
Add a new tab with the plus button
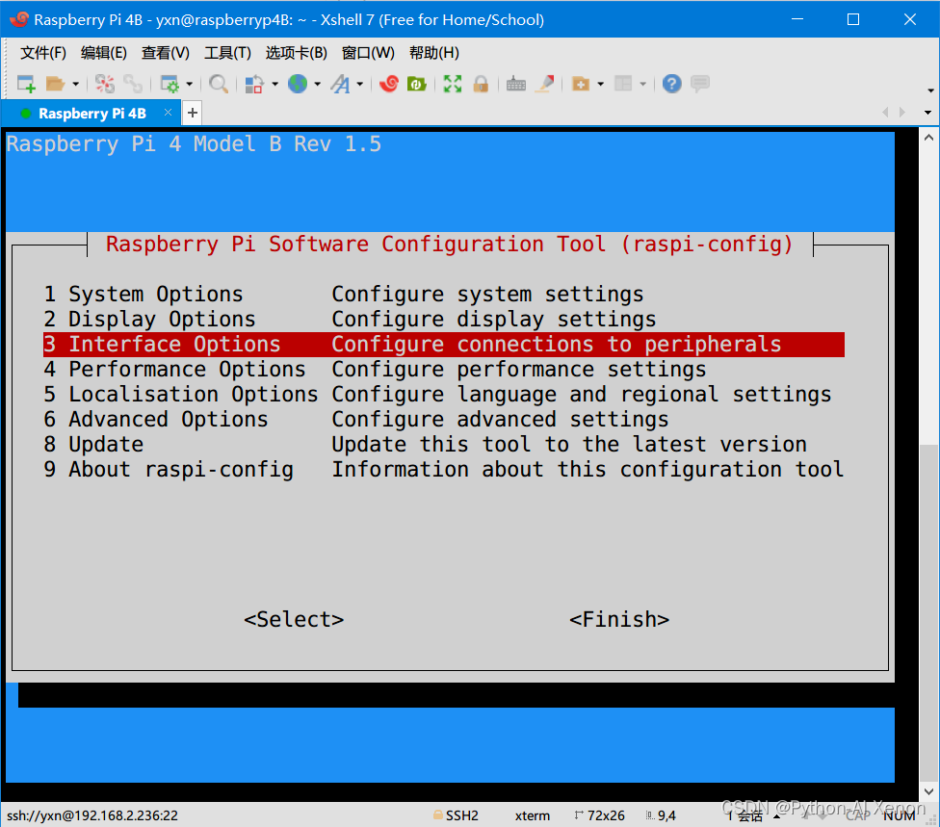coord(193,113)
